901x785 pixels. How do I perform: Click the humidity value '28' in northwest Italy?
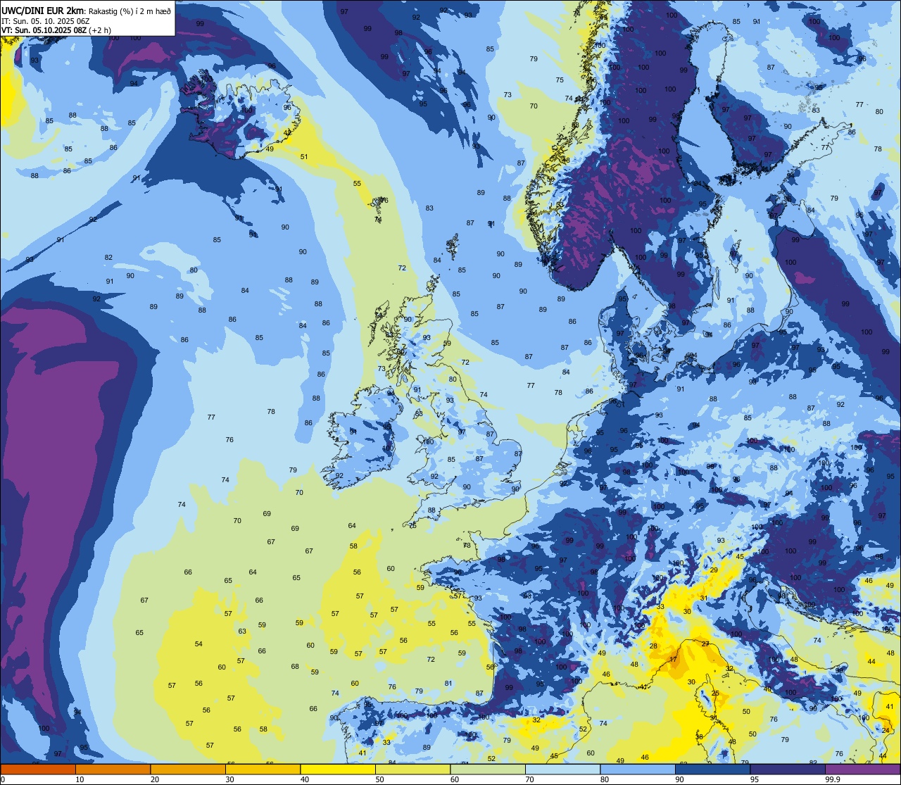[x=653, y=646]
